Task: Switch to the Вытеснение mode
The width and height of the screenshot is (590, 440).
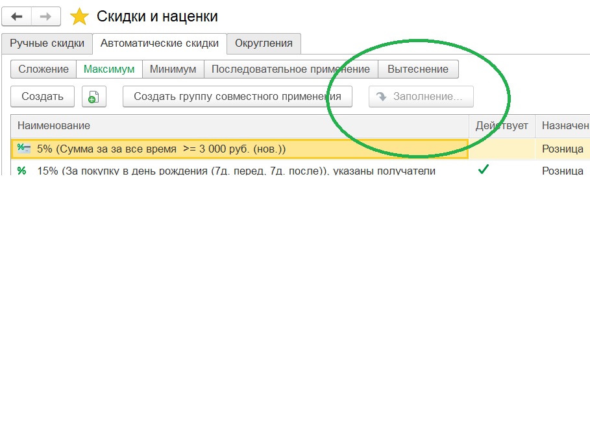Action: pyautogui.click(x=418, y=69)
